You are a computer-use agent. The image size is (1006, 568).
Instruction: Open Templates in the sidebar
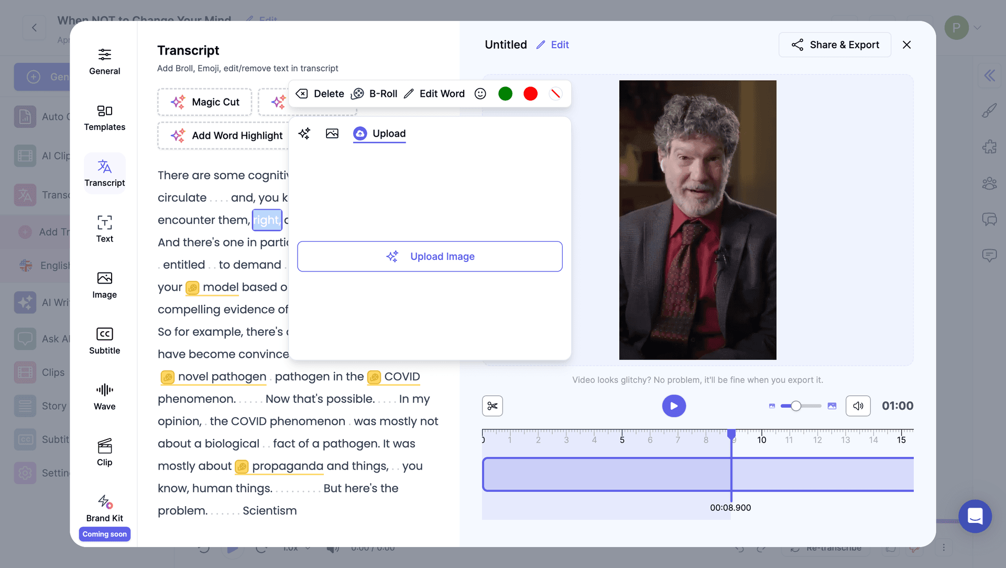104,117
